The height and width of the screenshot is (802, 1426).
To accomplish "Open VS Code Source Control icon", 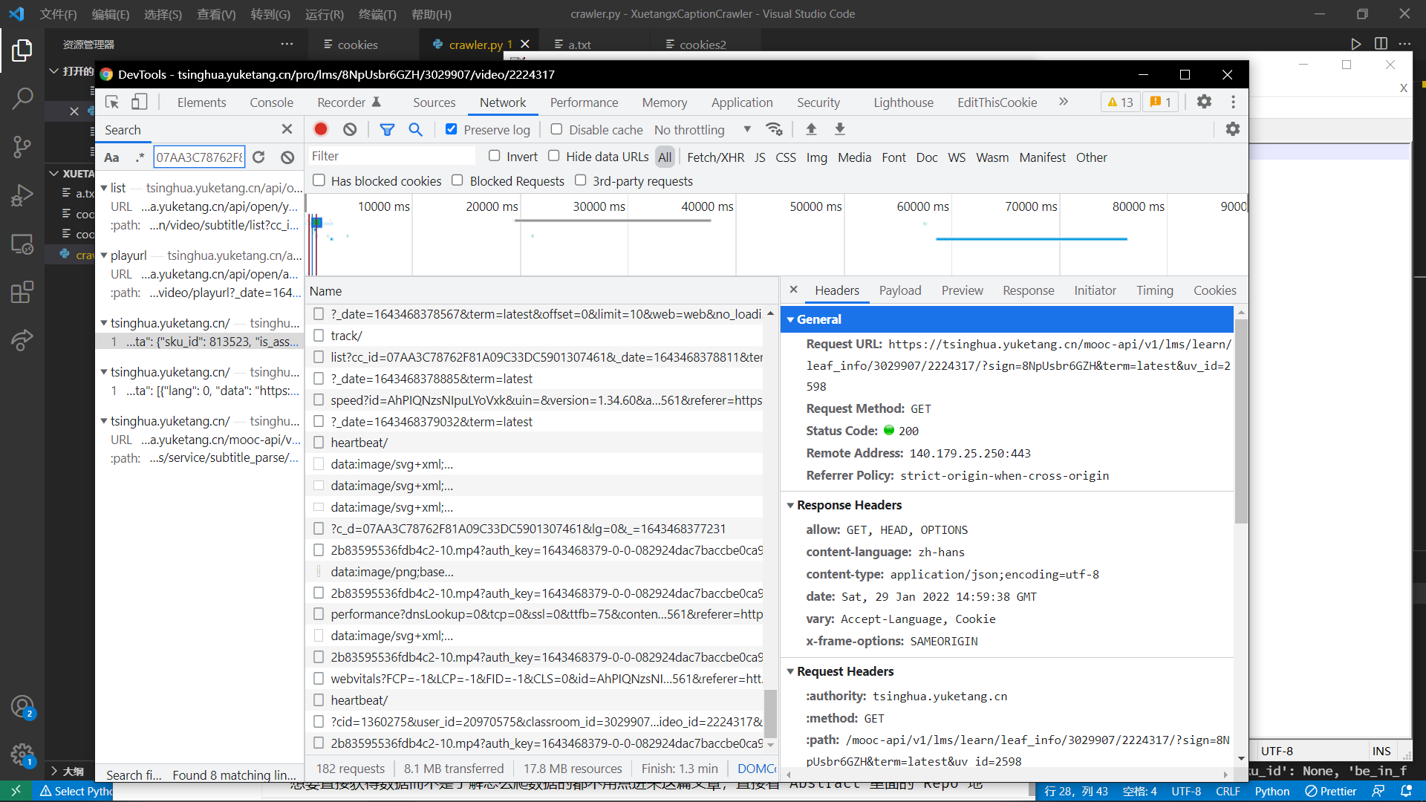I will click(x=22, y=146).
